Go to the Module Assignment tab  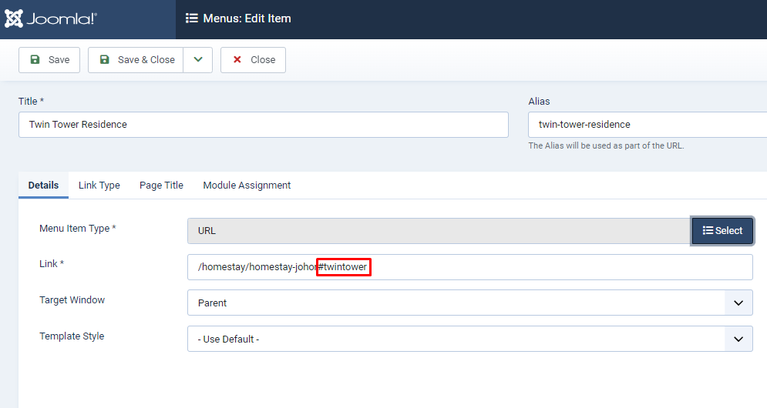pos(247,186)
